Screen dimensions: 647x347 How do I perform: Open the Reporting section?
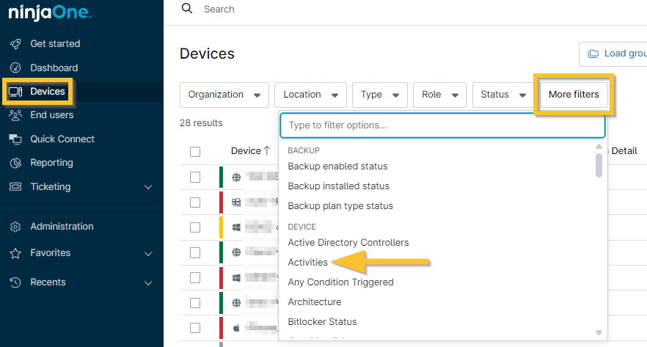pyautogui.click(x=51, y=163)
